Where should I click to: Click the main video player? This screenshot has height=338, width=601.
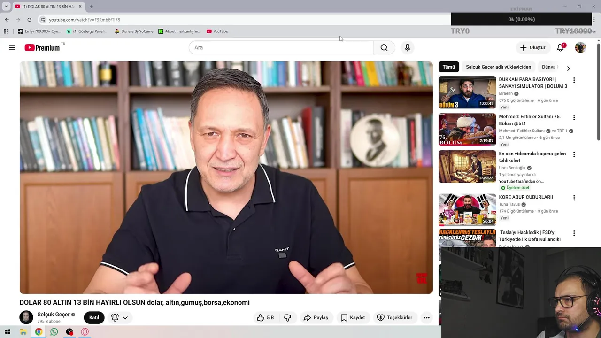(226, 177)
